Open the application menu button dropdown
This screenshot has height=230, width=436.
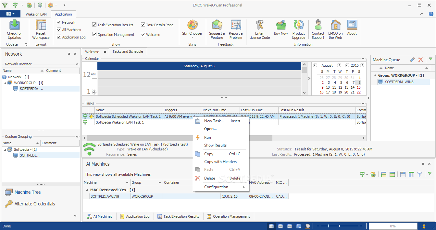click(10, 14)
